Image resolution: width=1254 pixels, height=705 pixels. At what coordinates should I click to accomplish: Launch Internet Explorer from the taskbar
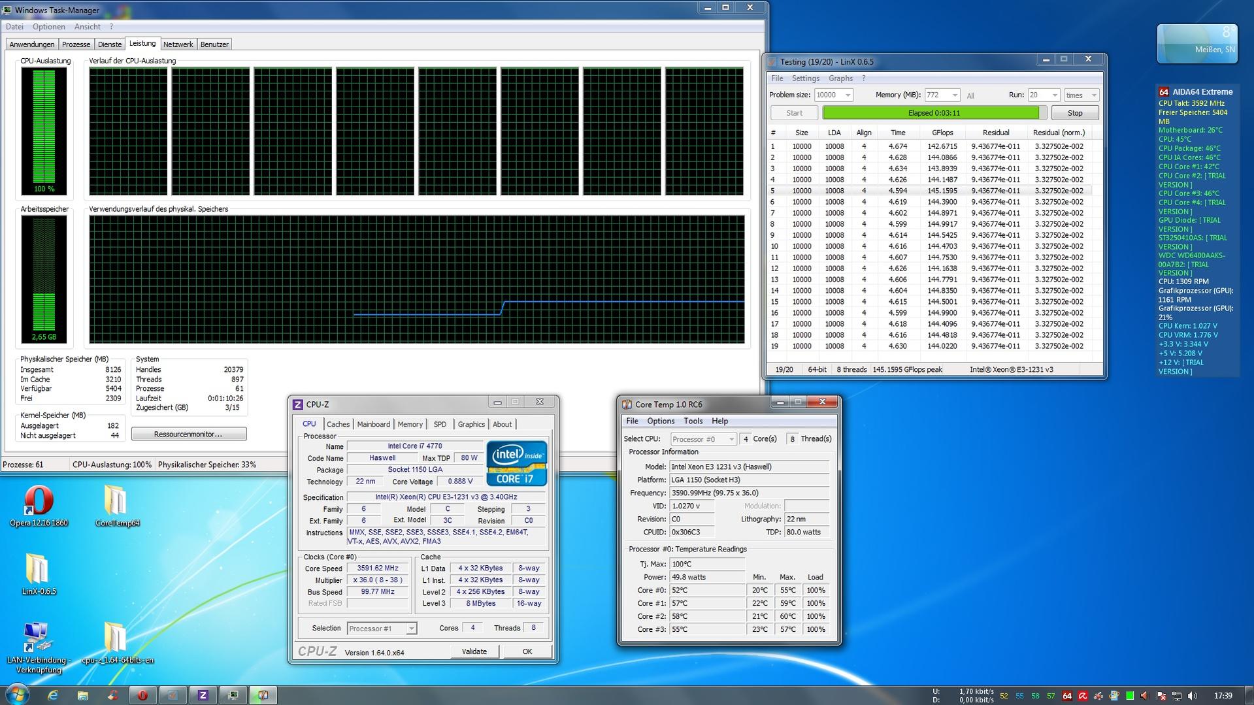tap(52, 695)
